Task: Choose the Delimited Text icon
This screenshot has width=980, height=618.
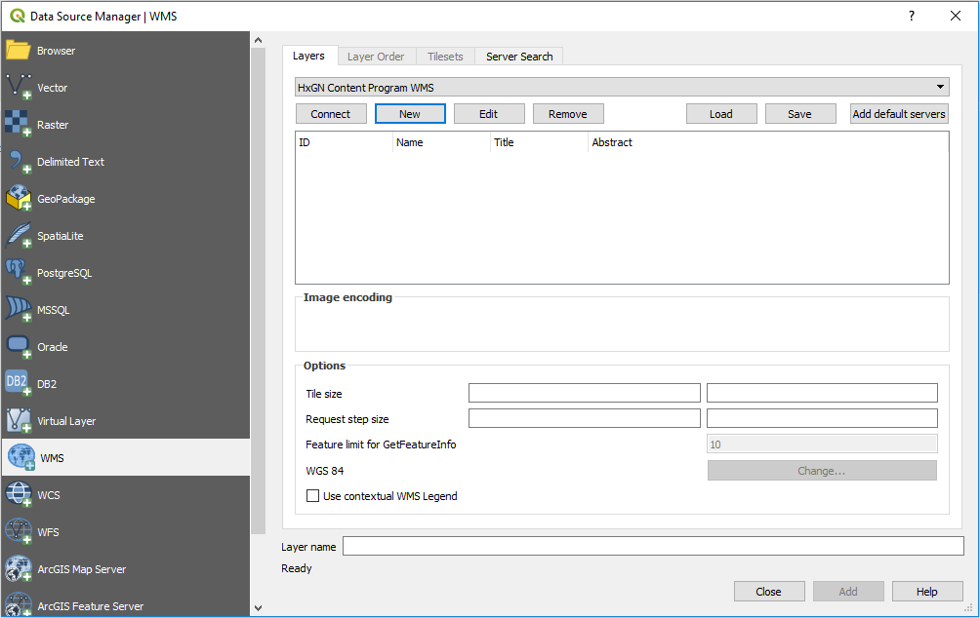Action: [19, 162]
